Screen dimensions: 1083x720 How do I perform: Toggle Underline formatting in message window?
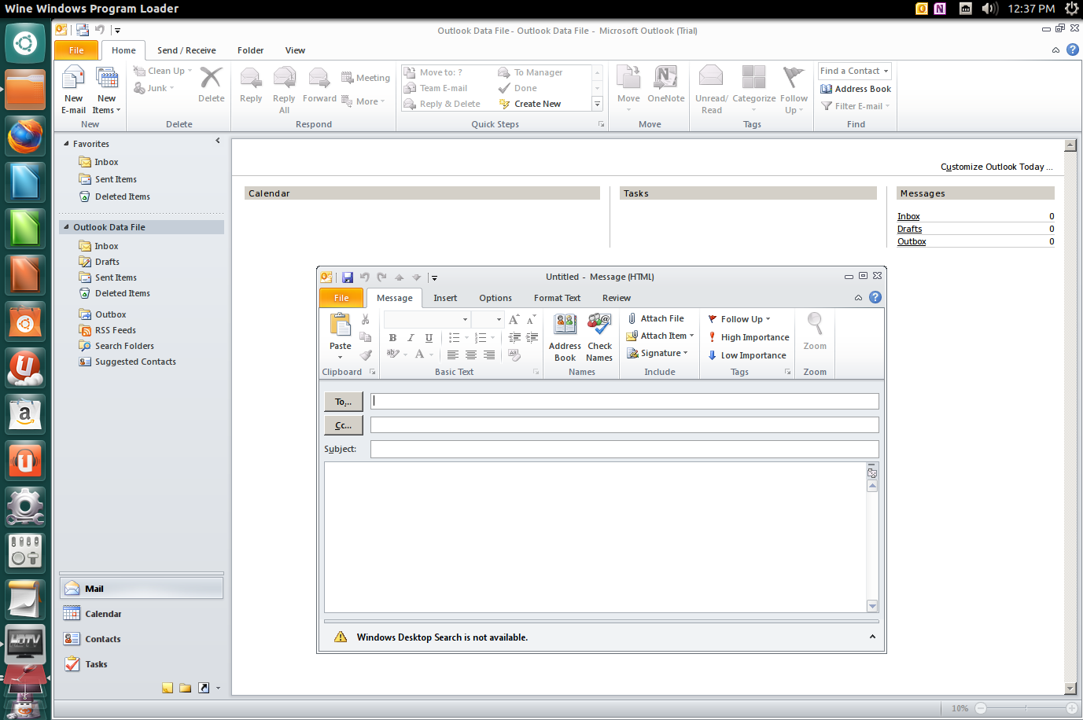pos(429,338)
